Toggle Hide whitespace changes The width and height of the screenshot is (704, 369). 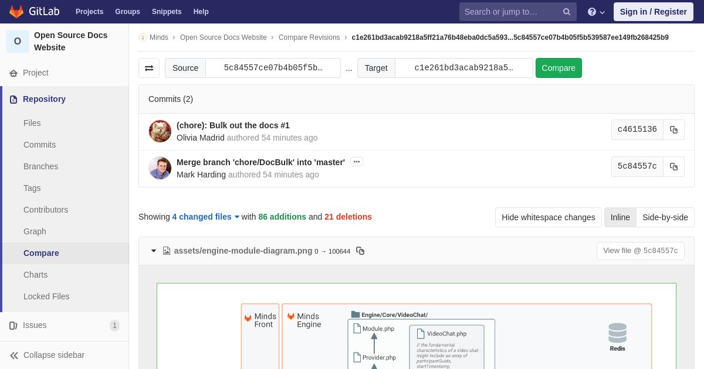point(549,217)
